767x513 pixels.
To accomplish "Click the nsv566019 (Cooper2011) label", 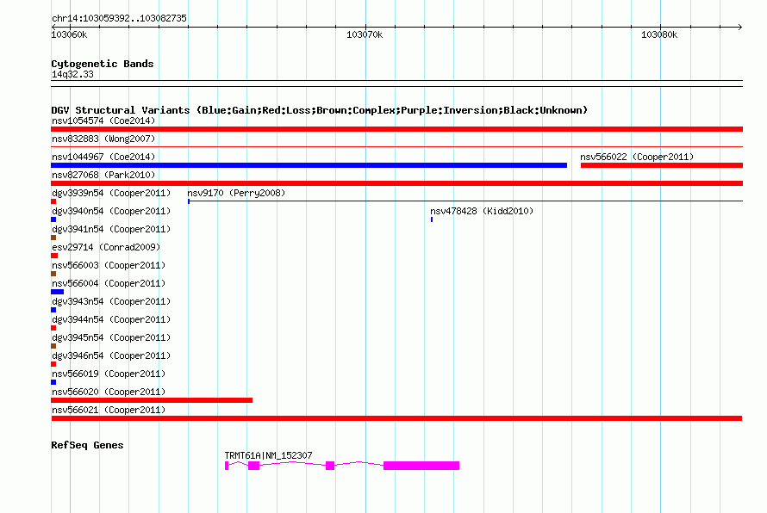I will point(109,374).
